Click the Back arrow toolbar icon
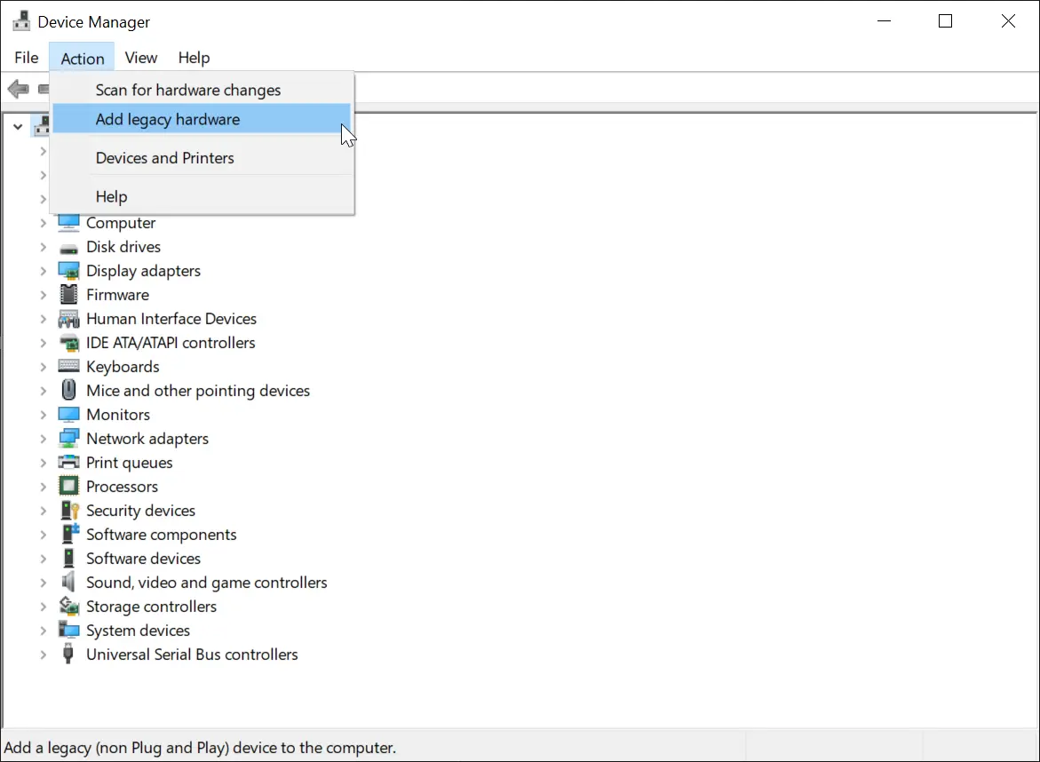The width and height of the screenshot is (1040, 762). pos(19,88)
